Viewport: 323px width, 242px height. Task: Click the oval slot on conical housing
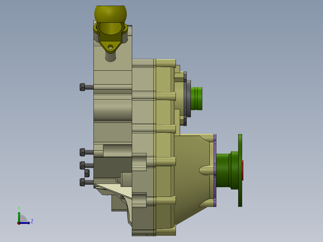coord(207,170)
